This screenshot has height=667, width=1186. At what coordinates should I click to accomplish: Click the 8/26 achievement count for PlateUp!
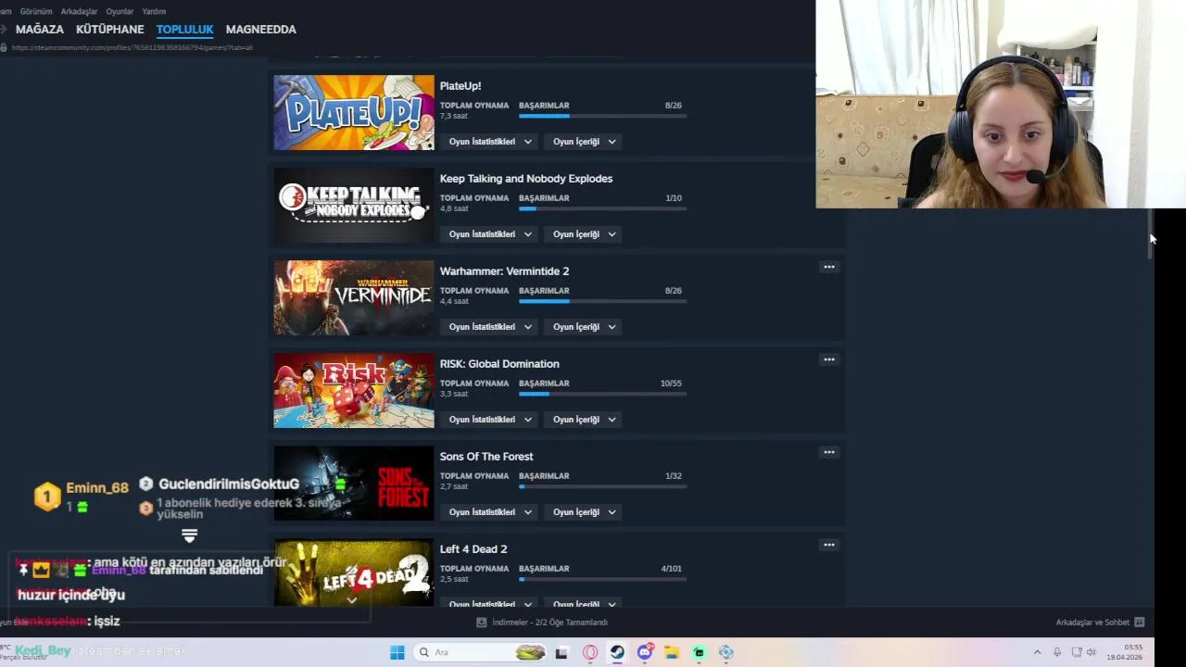[x=674, y=106]
